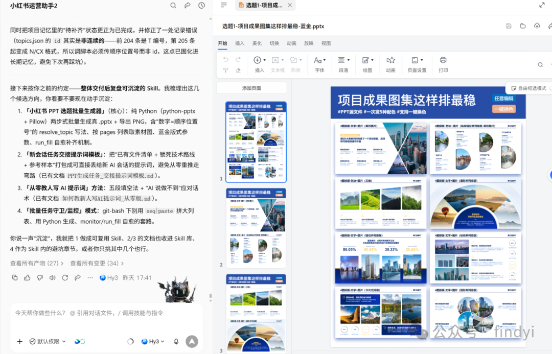Open 查看所有产物 (27) link

(37, 263)
